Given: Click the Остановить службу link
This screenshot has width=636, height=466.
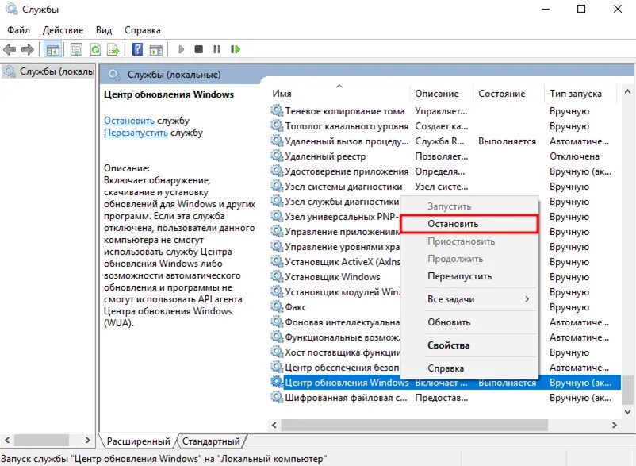Looking at the screenshot, I should pos(129,121).
